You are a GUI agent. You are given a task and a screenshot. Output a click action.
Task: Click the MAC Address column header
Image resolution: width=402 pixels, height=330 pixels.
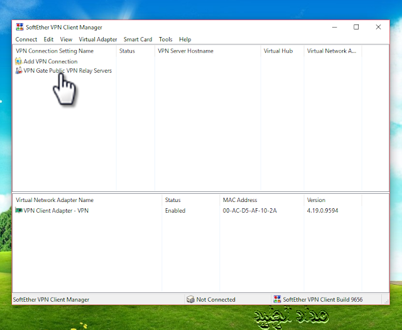pyautogui.click(x=262, y=200)
